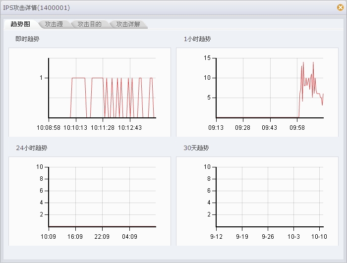
Task: Click the 10:12:43 time label
Action: coord(130,128)
